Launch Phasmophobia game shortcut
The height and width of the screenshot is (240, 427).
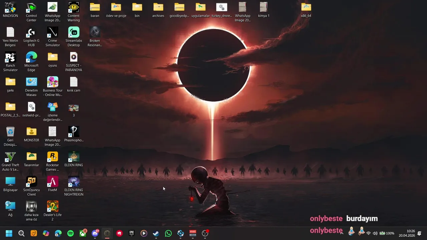point(74,135)
